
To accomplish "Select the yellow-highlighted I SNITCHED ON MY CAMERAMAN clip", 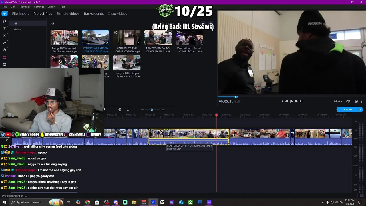I will point(189,137).
